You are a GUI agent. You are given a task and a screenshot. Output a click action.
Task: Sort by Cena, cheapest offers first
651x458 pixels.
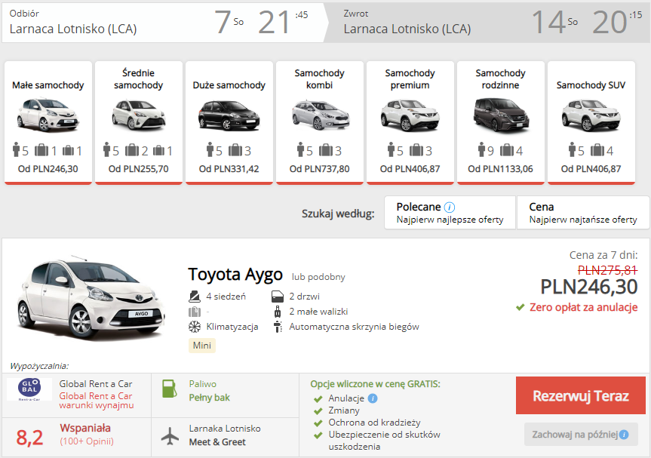[583, 213]
